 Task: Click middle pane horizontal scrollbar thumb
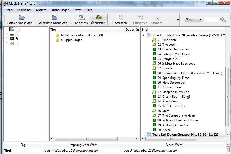pos(86,139)
